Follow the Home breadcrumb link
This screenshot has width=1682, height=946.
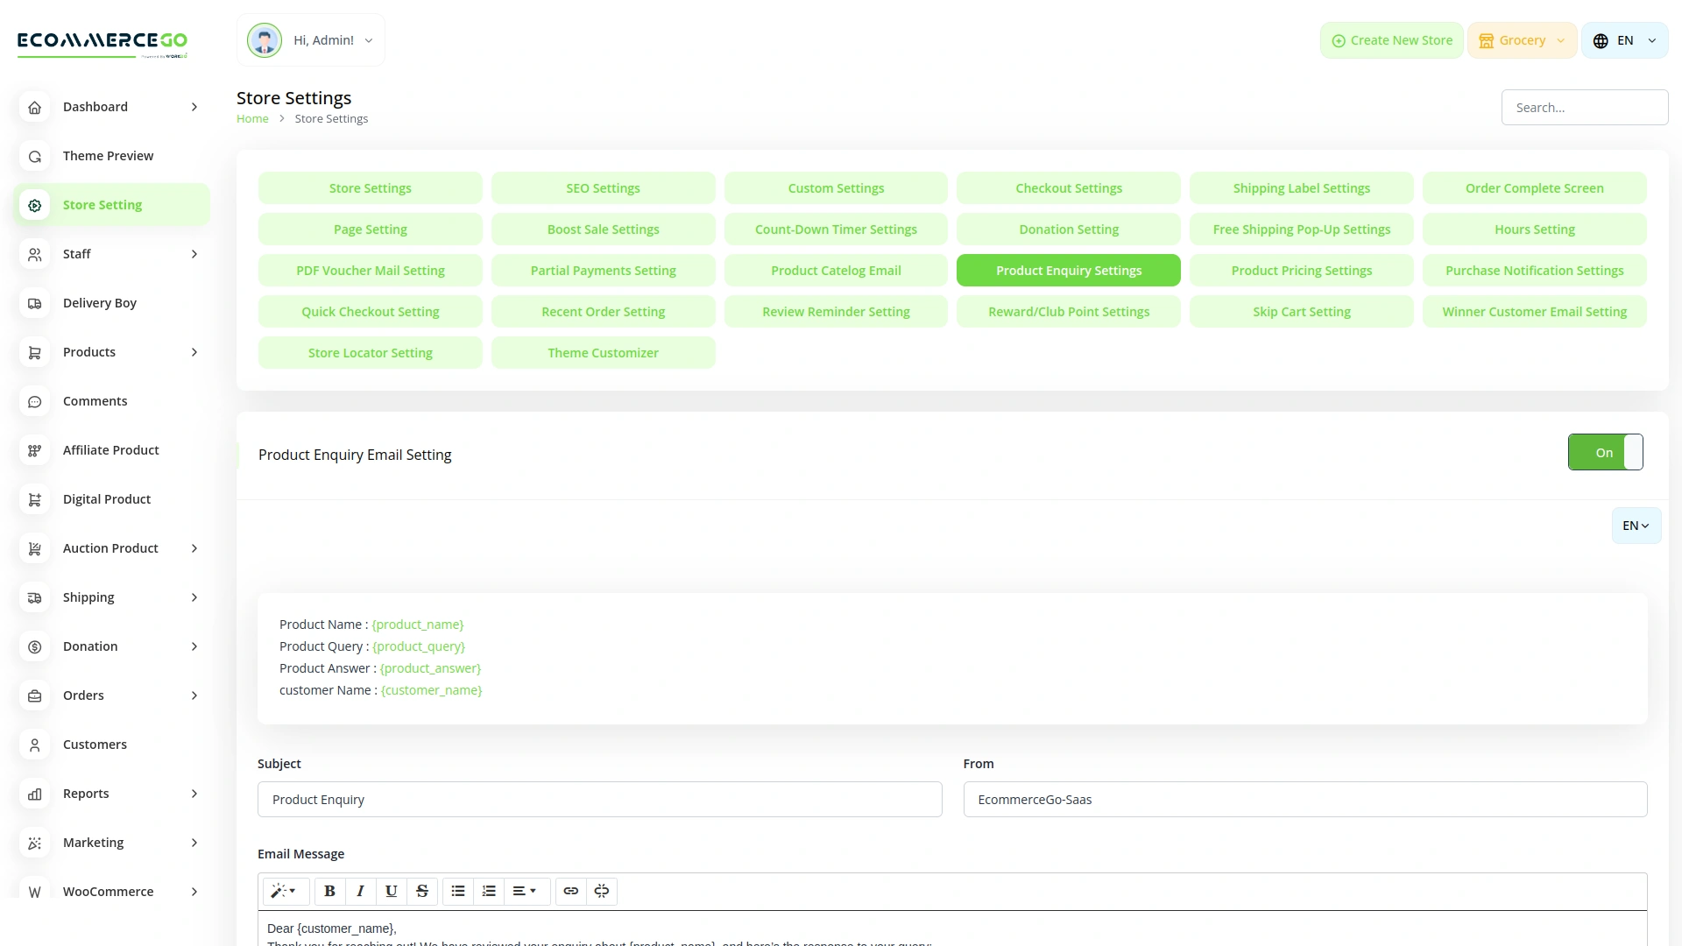point(252,119)
